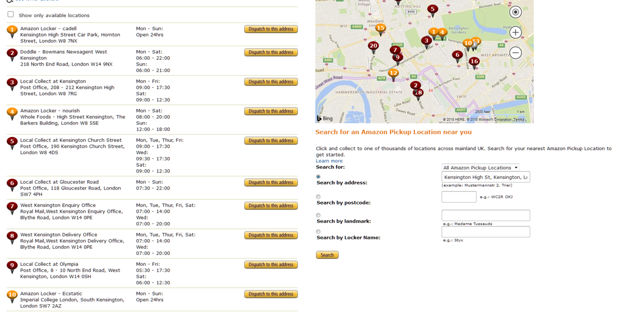The height and width of the screenshot is (313, 623).
Task: Select the Search by postcode radio button
Action: (x=318, y=197)
